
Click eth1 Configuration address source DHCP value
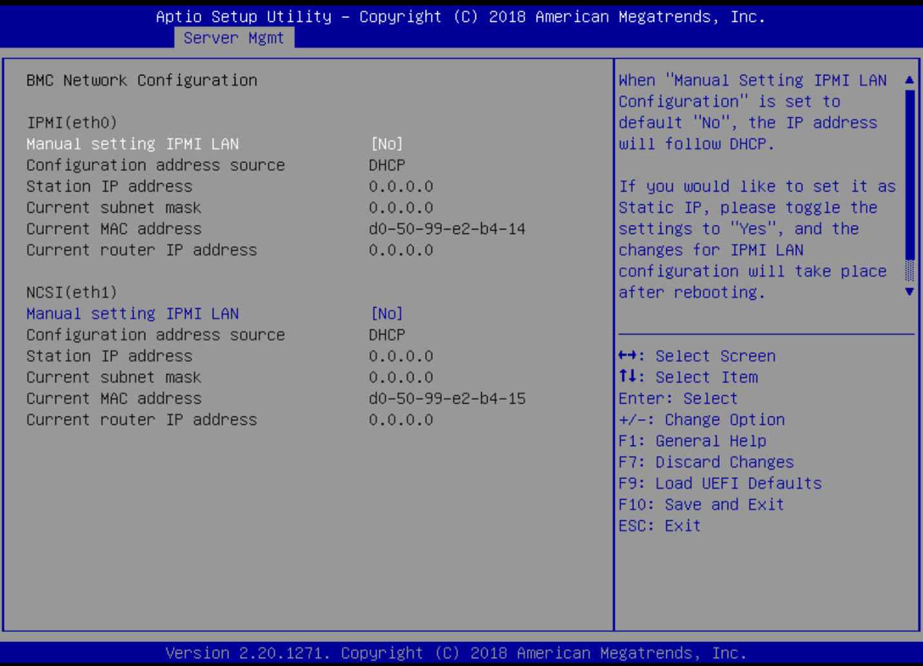pyautogui.click(x=387, y=335)
